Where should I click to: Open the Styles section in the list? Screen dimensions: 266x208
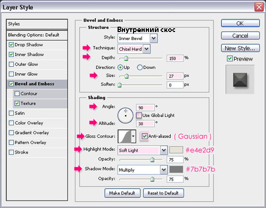(37, 24)
